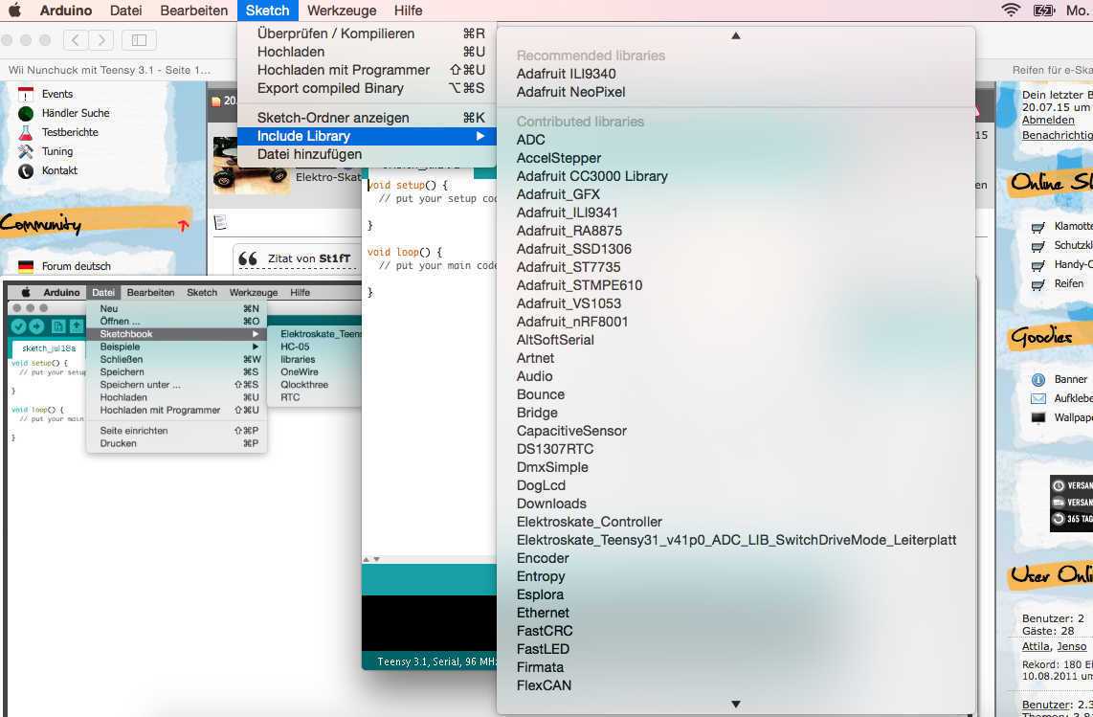Click the Events calendar icon
The width and height of the screenshot is (1093, 717).
point(26,94)
